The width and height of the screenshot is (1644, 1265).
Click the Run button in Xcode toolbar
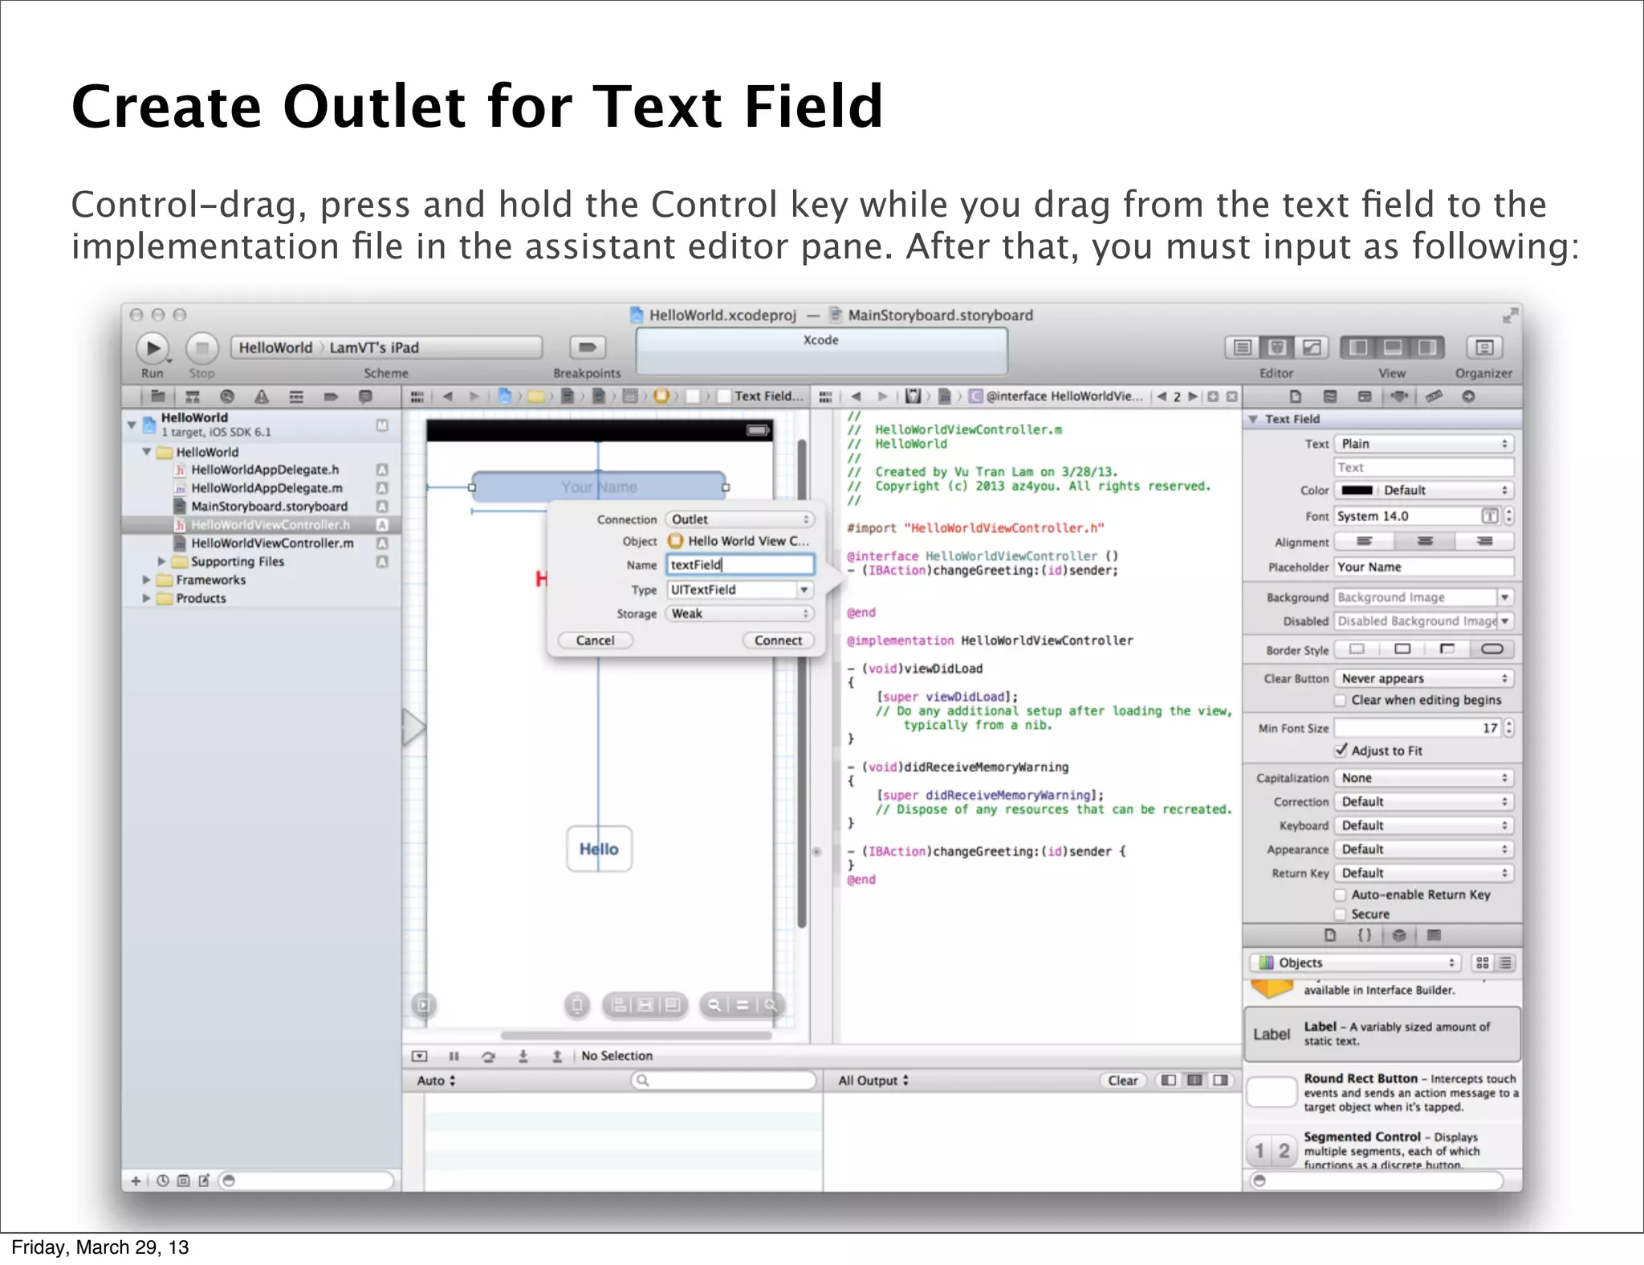(153, 348)
